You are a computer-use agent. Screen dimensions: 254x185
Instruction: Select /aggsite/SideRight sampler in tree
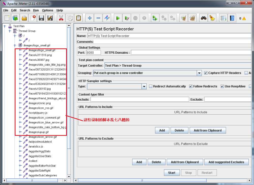click(39, 171)
